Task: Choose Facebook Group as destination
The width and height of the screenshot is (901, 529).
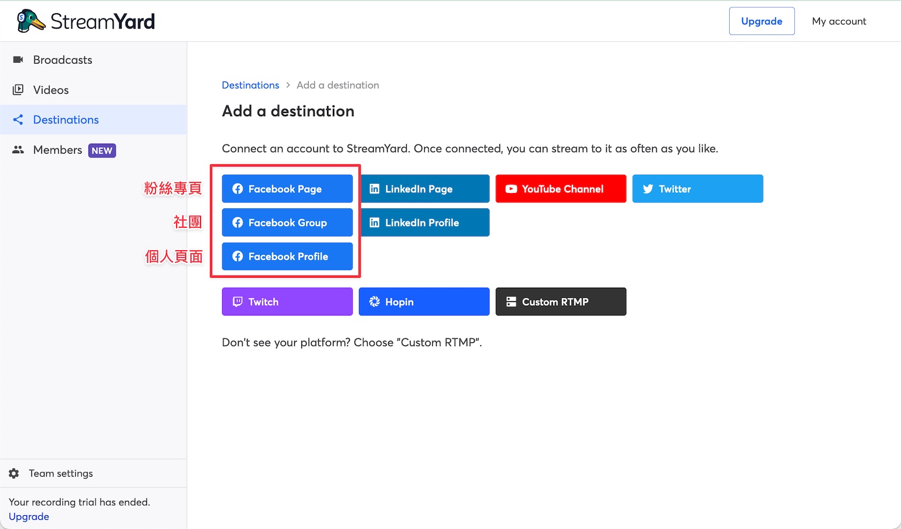Action: pyautogui.click(x=287, y=223)
